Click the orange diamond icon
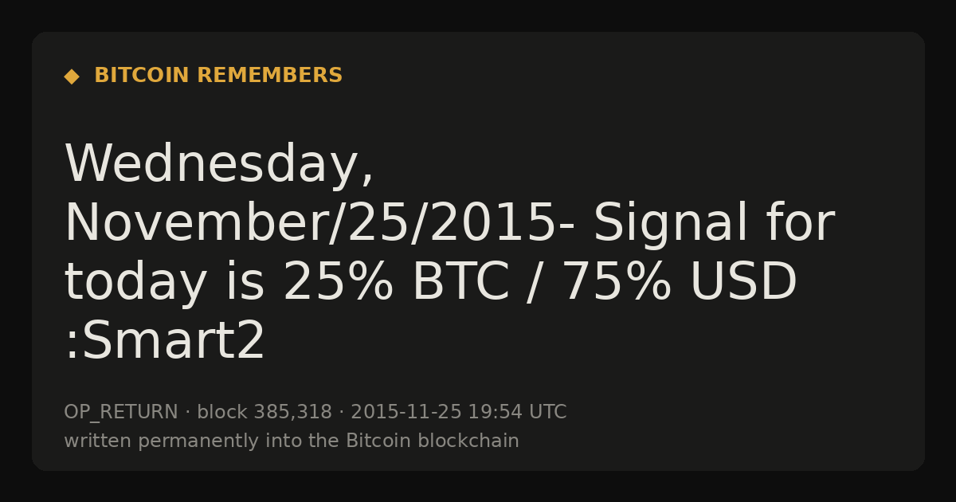This screenshot has height=502, width=956. 72,76
